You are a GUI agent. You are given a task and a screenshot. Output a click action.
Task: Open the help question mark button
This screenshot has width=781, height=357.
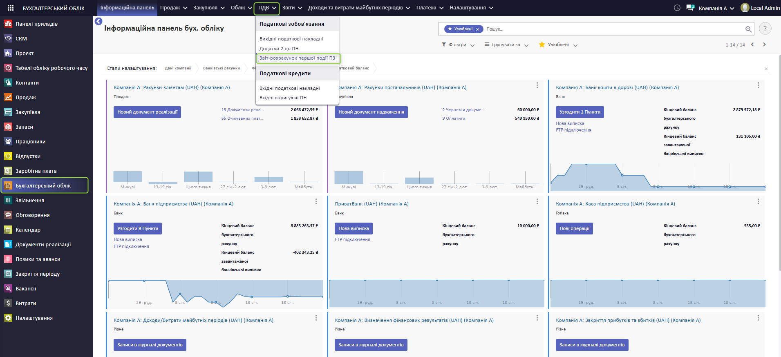pos(765,29)
